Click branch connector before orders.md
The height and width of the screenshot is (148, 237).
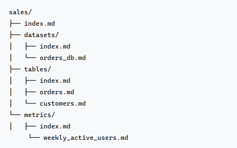pyautogui.click(x=30, y=92)
